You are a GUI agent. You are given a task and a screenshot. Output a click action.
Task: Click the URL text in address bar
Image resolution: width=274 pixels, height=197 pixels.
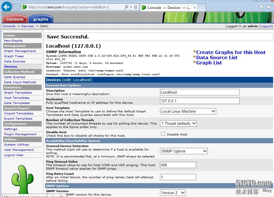coord(69,7)
